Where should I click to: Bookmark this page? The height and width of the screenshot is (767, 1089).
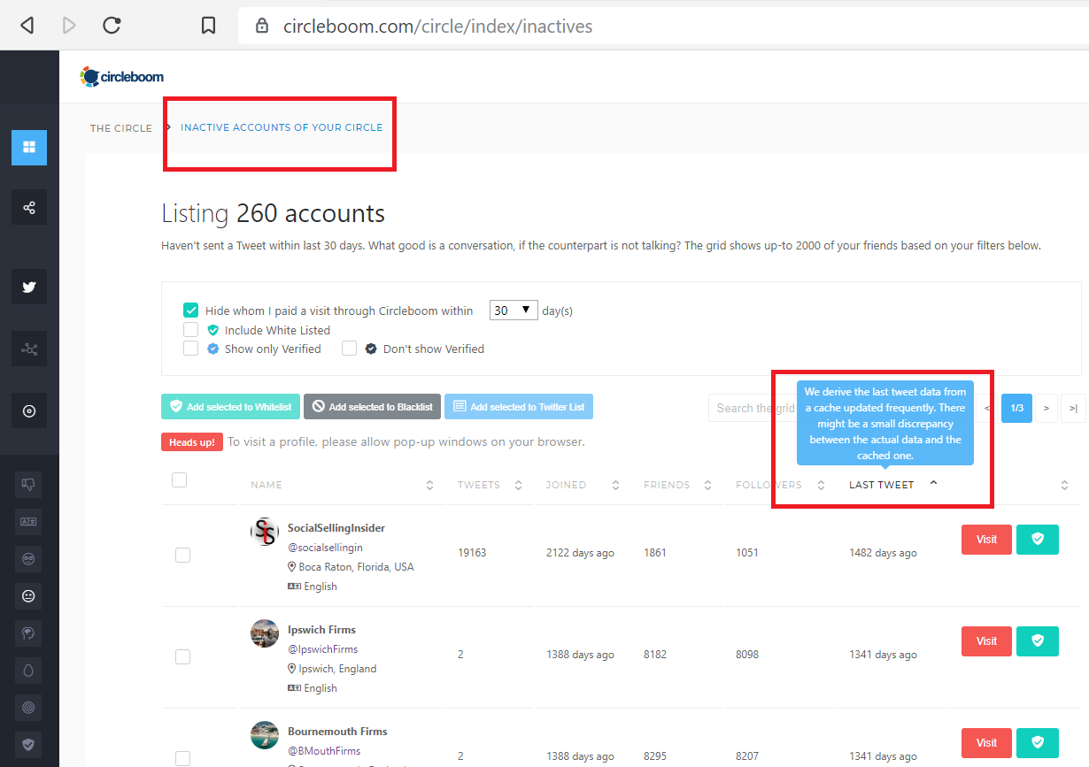tap(208, 26)
